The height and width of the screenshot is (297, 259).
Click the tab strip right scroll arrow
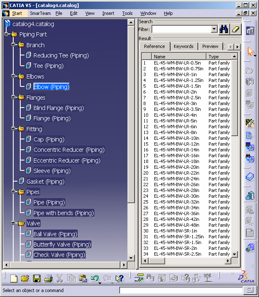pos(237,47)
